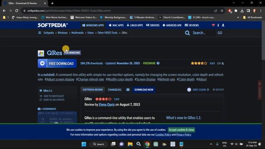
Task: Switch to Softpedia Review tab
Action: click(x=93, y=90)
